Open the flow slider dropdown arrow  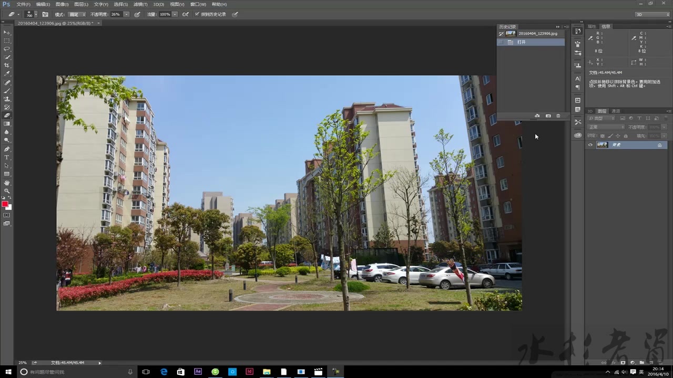[175, 14]
